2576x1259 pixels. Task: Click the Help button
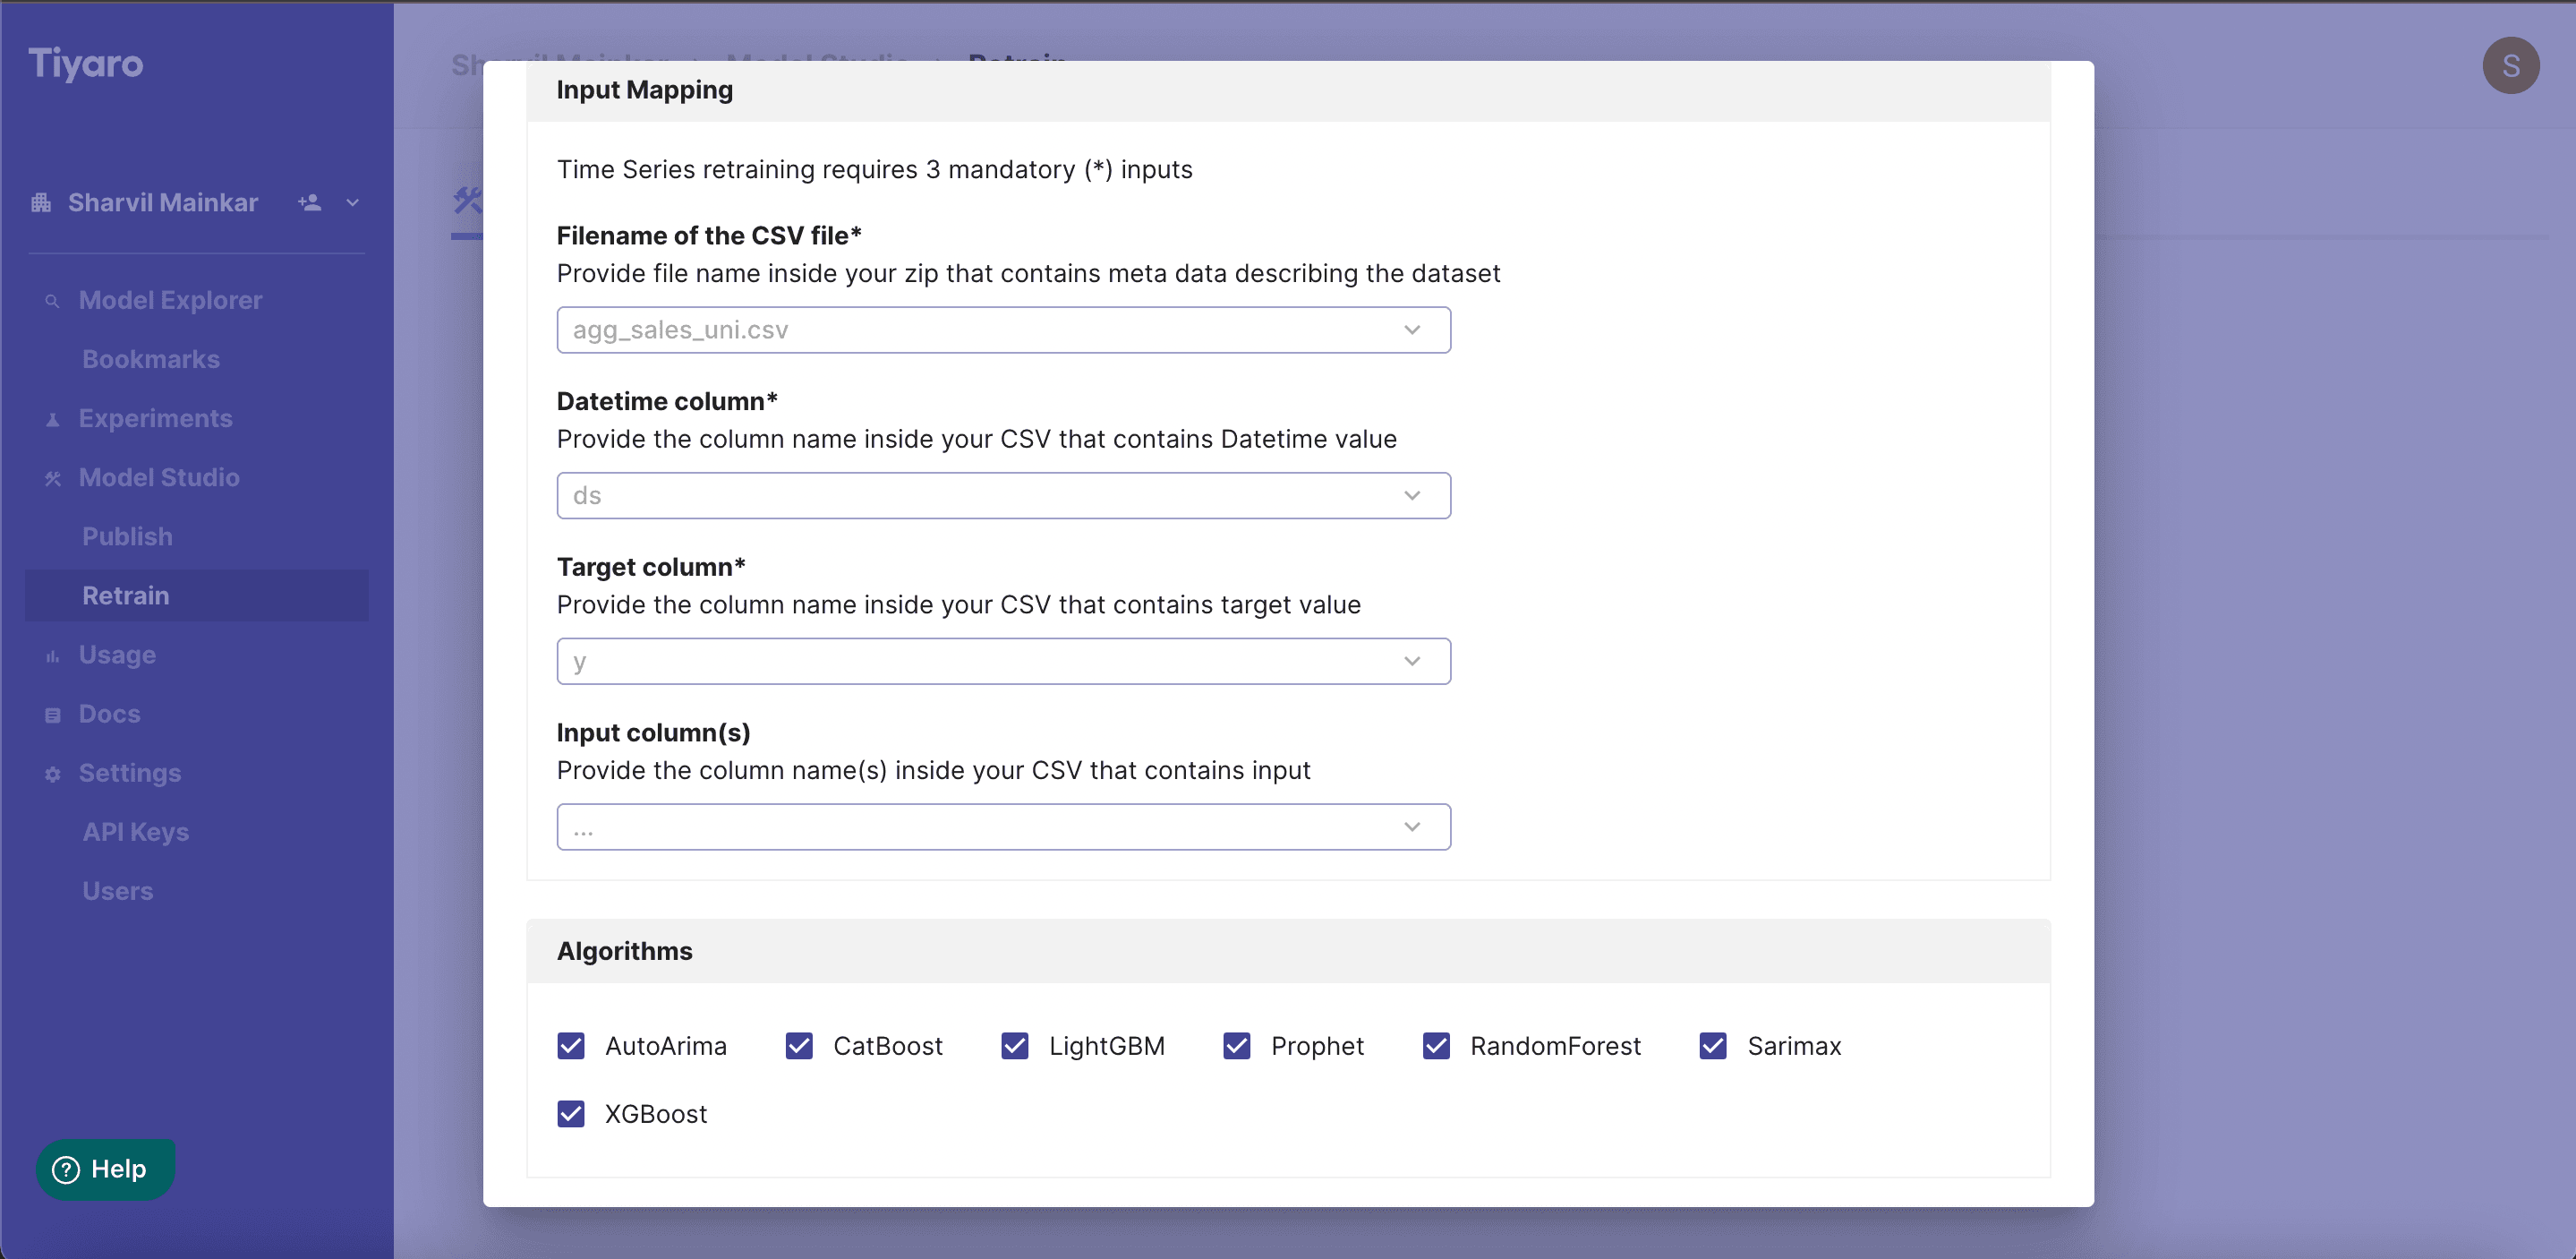106,1169
